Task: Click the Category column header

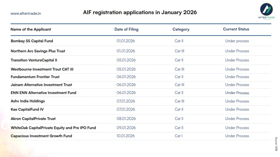Action: point(181,29)
